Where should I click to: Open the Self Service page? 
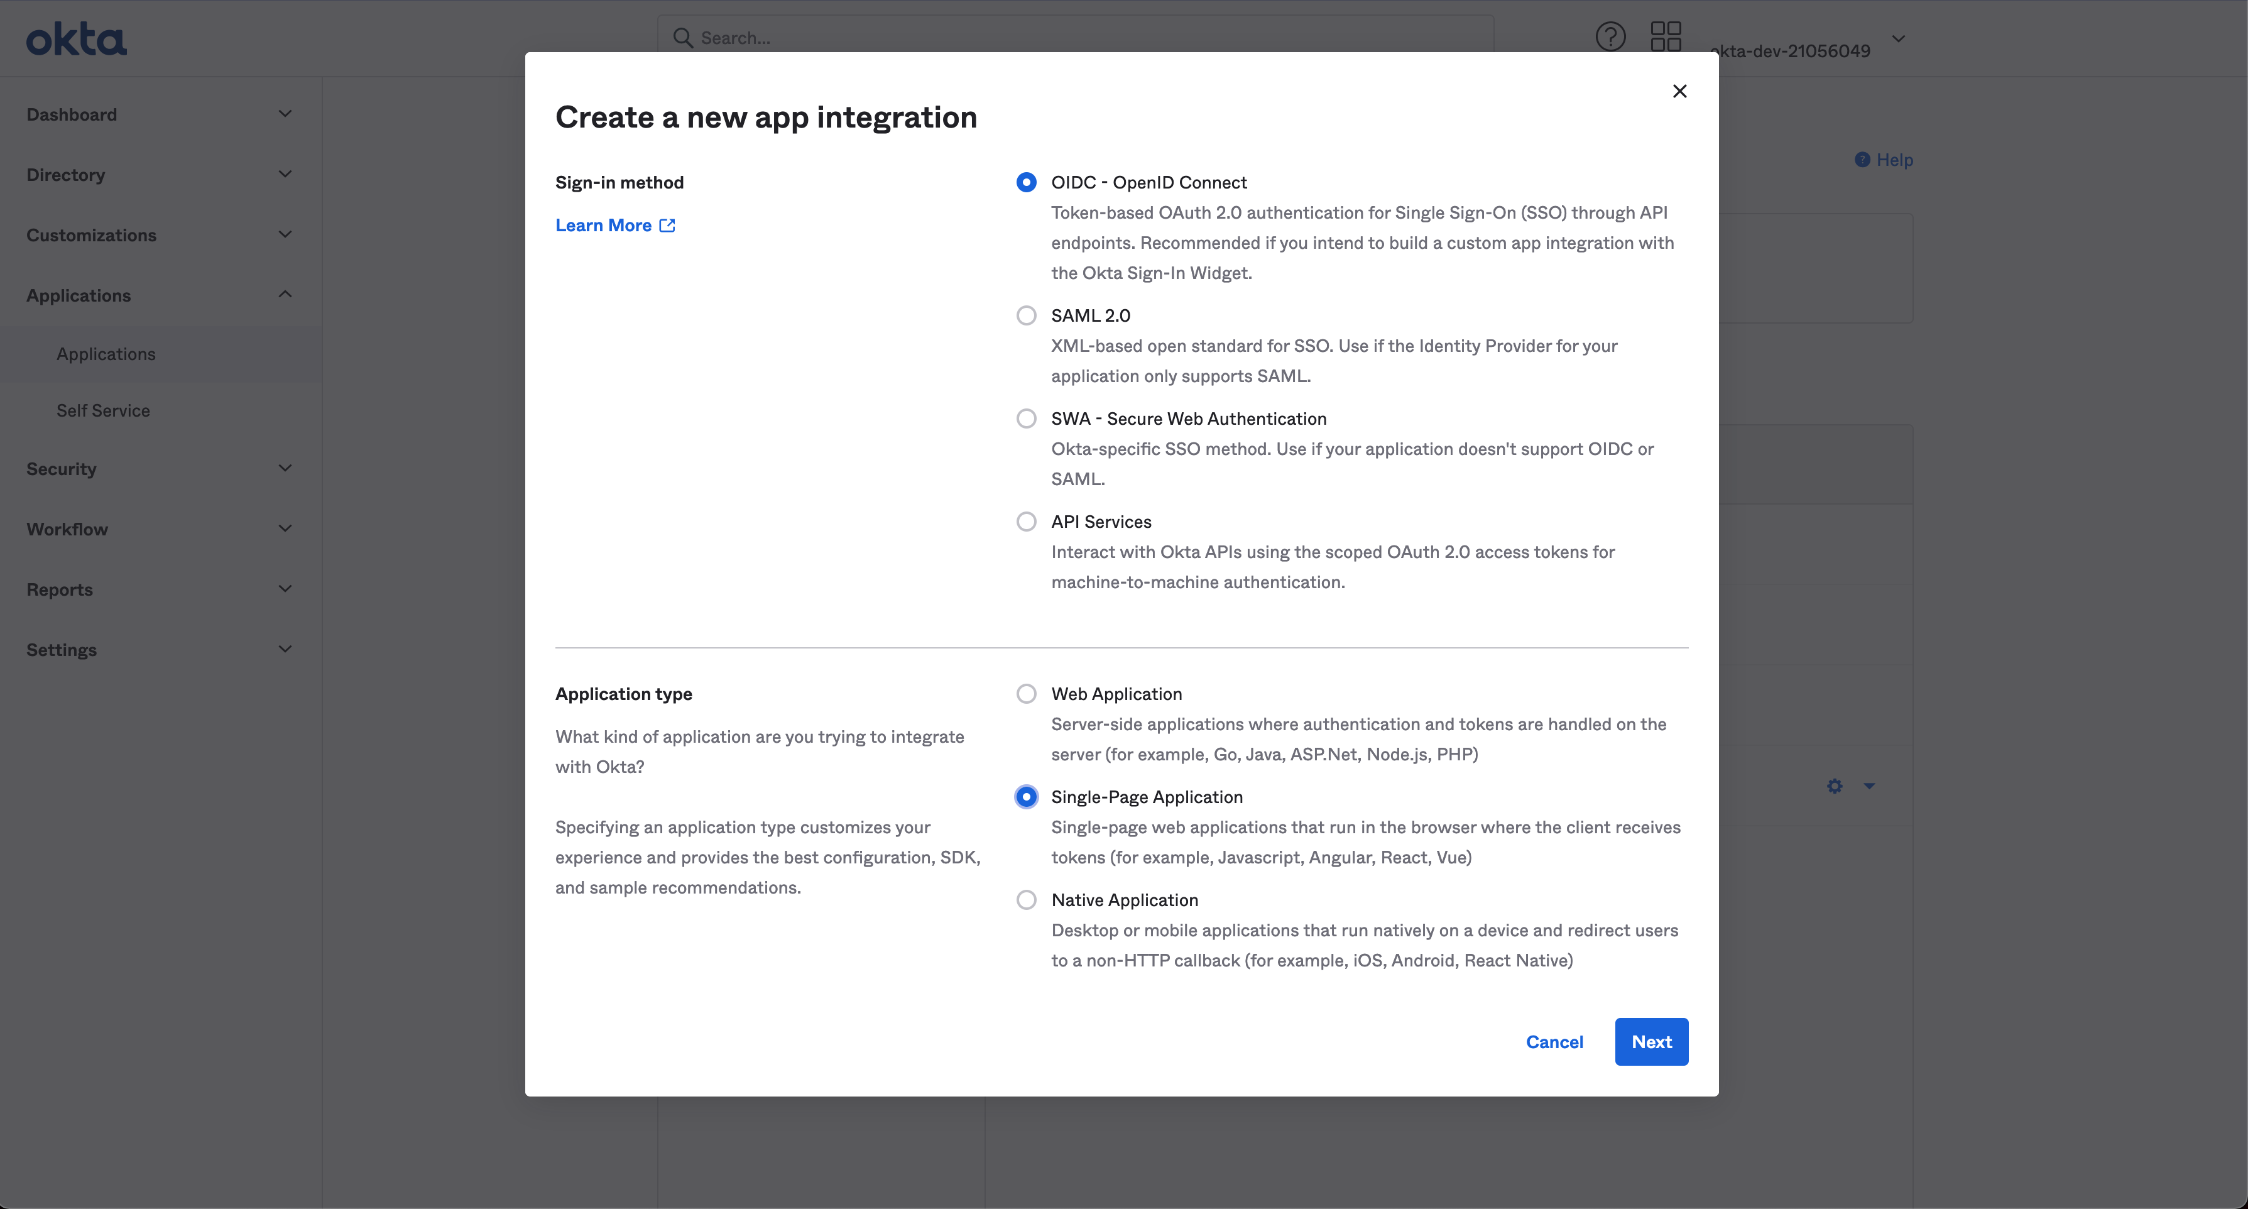(103, 410)
